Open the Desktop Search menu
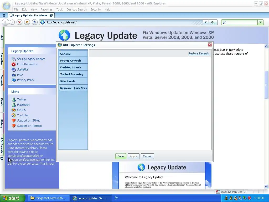This screenshot has width=269, height=202. click(x=76, y=9)
